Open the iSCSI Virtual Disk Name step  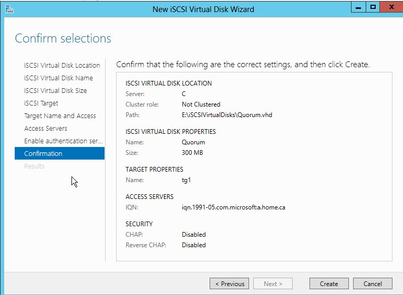[x=58, y=78]
